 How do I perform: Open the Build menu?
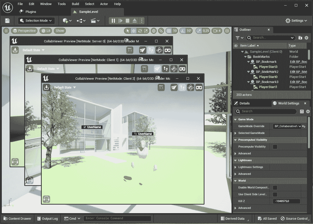tap(75, 4)
